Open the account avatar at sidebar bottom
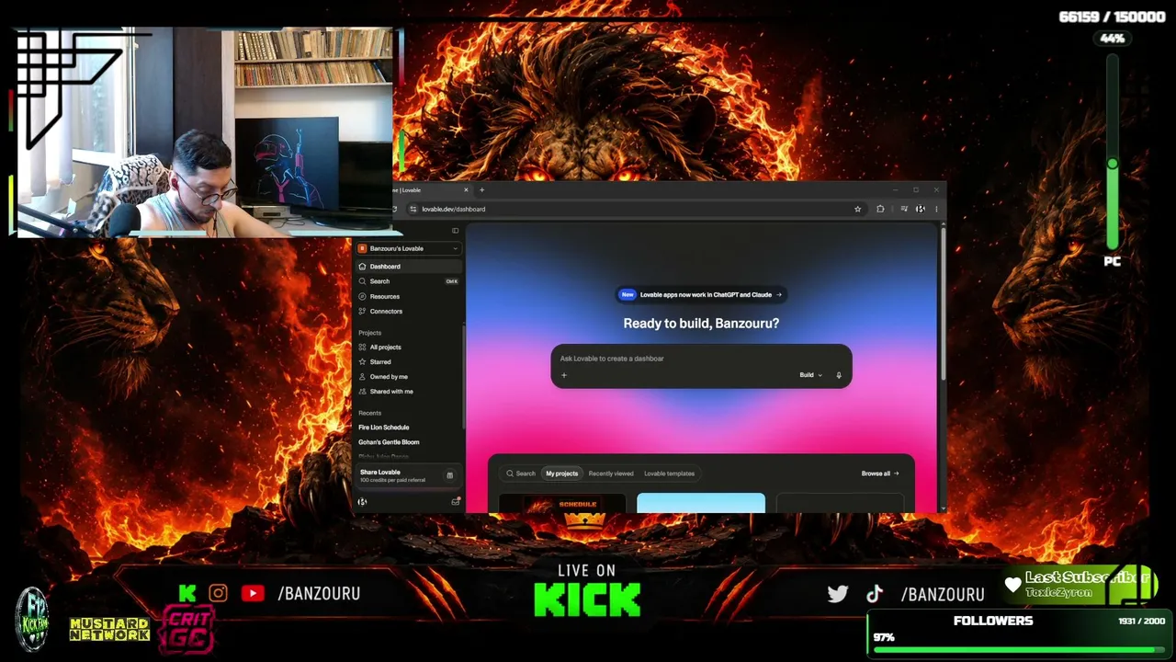 (x=362, y=501)
